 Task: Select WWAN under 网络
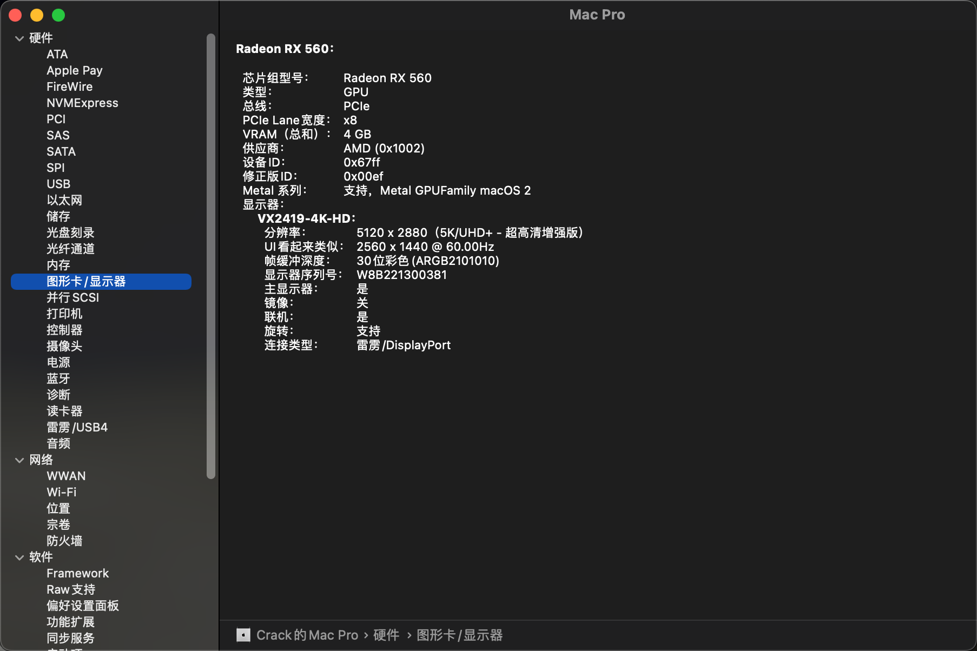(66, 476)
